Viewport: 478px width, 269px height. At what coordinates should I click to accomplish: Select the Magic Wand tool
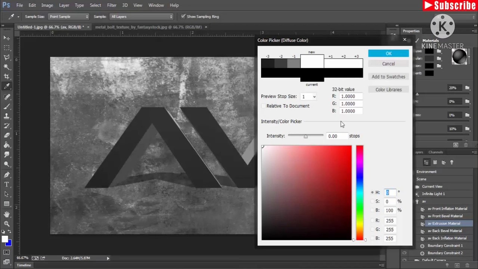click(x=7, y=67)
